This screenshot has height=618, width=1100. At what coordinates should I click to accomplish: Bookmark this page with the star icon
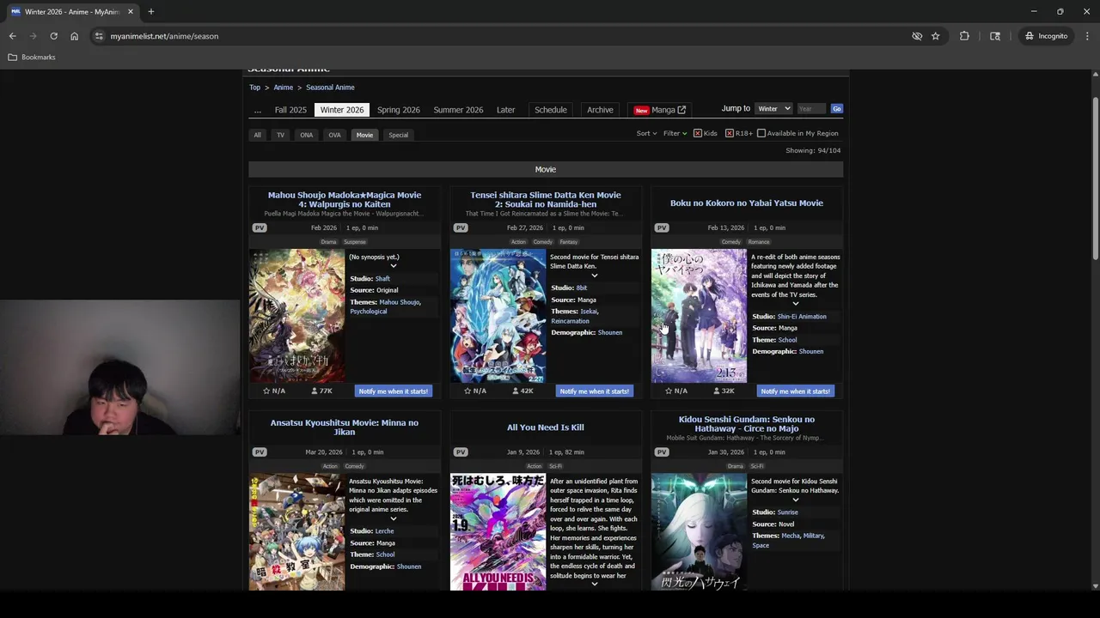coord(935,36)
